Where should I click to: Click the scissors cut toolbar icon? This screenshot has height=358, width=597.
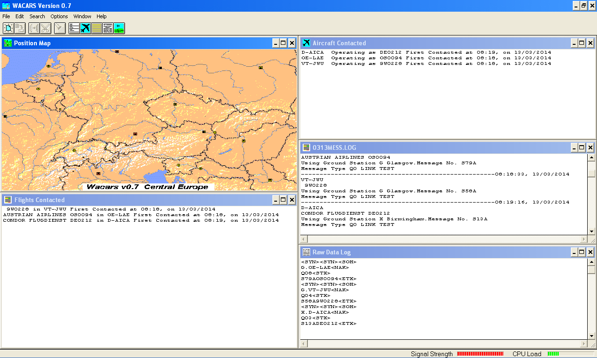(45, 28)
